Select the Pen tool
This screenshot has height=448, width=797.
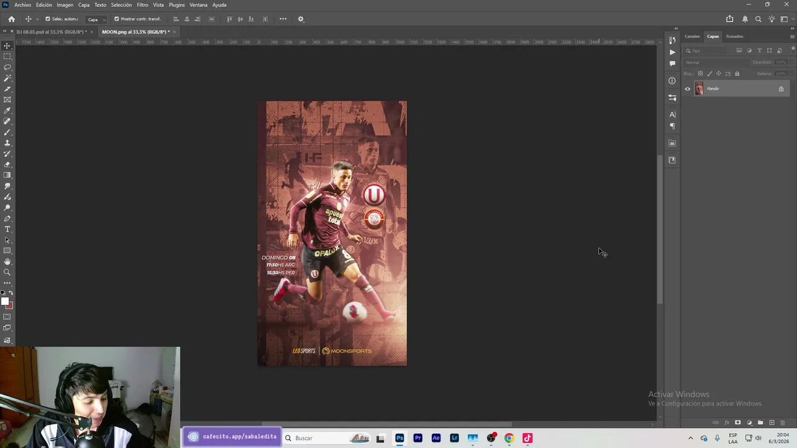pyautogui.click(x=7, y=218)
